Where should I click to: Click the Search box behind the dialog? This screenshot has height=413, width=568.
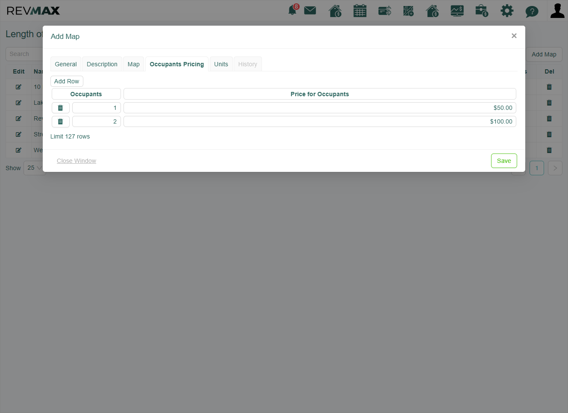pos(24,54)
